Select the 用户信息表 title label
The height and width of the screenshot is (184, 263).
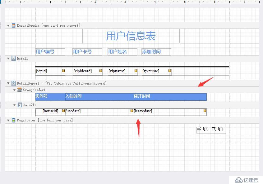131,36
